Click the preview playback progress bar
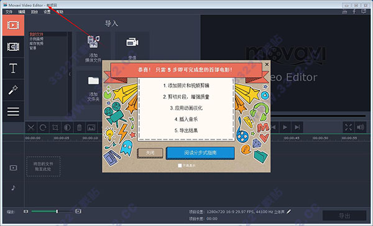Image resolution: width=373 pixels, height=226 pixels. tap(318, 116)
